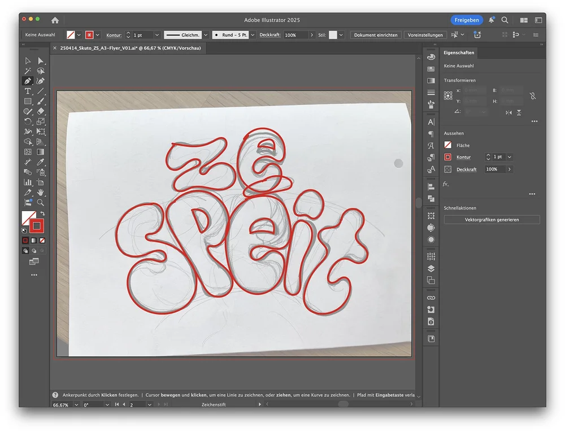The width and height of the screenshot is (565, 432).
Task: Select the 250414_Skuto_ZS_A3-Flyer_V01.ai document tab
Action: [131, 48]
